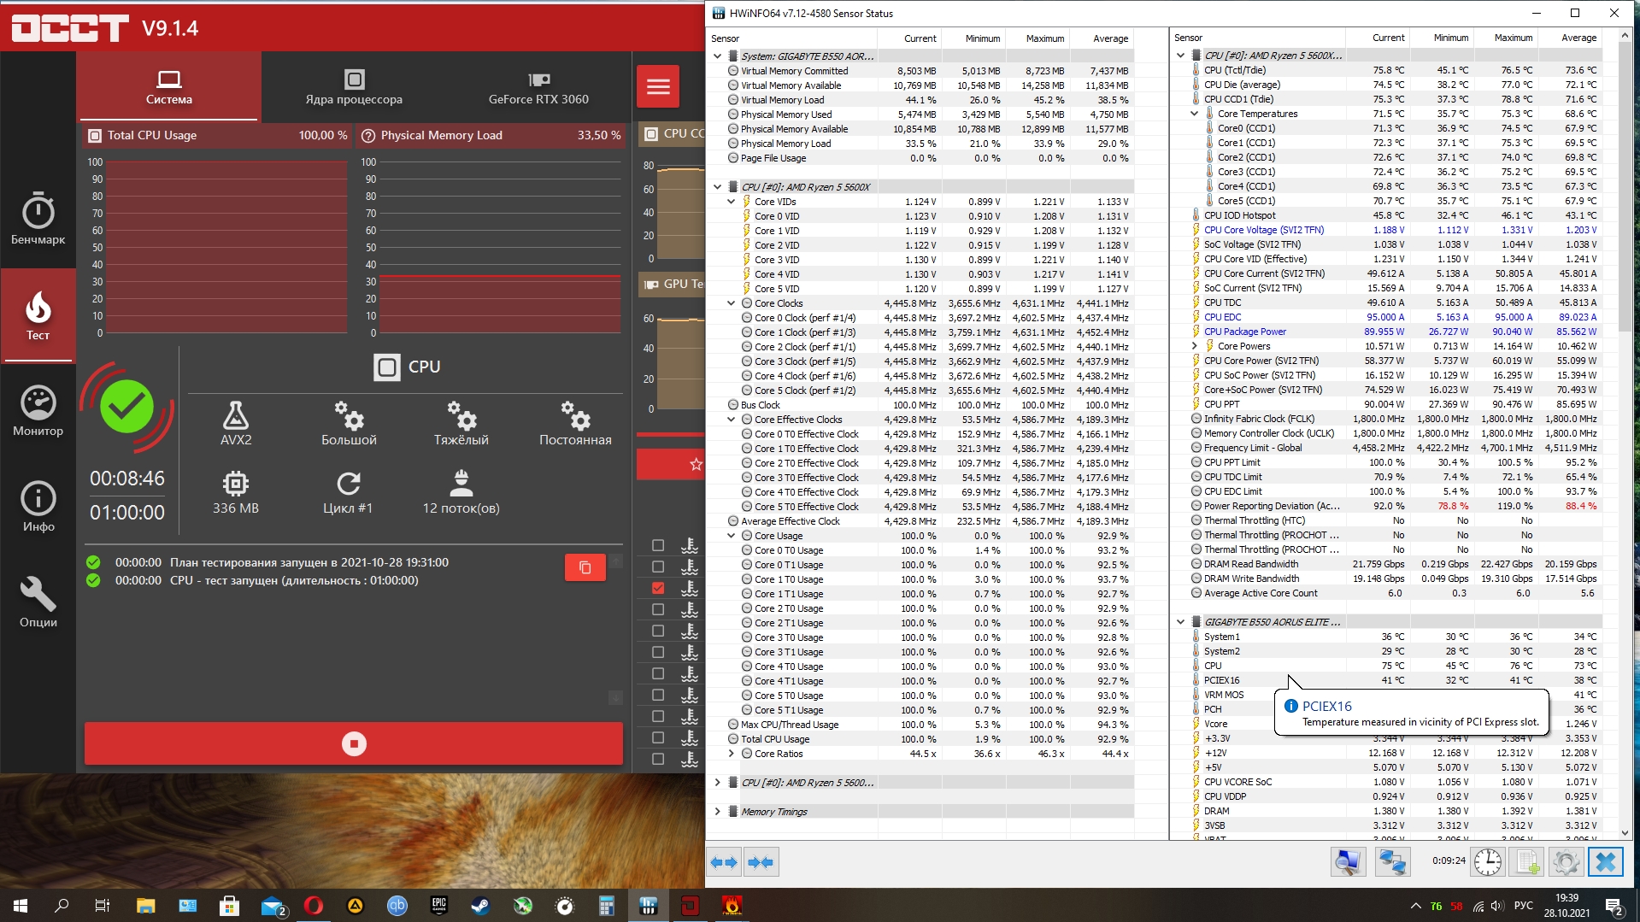This screenshot has width=1640, height=922.
Task: Choose the Постоянная load type
Action: pos(575,423)
